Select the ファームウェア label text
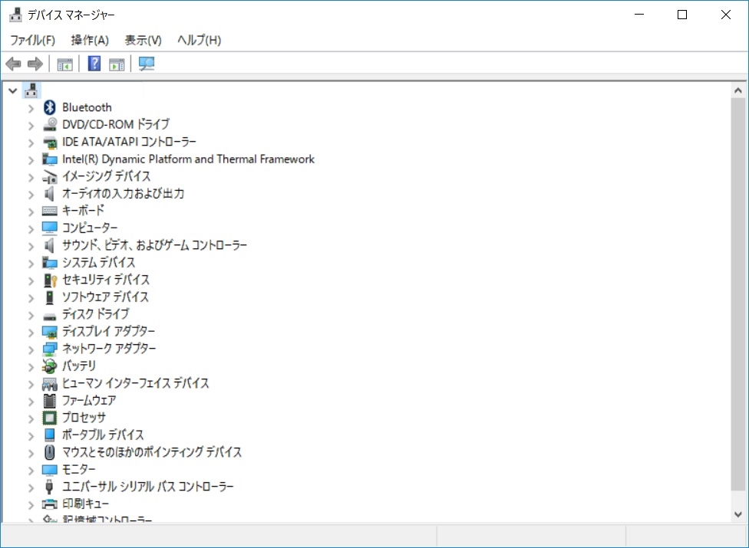The height and width of the screenshot is (548, 749). point(89,400)
